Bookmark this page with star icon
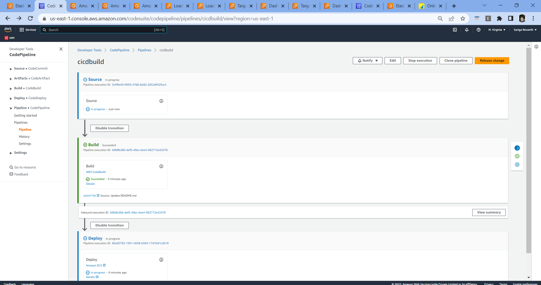The image size is (541, 285). 463,19
